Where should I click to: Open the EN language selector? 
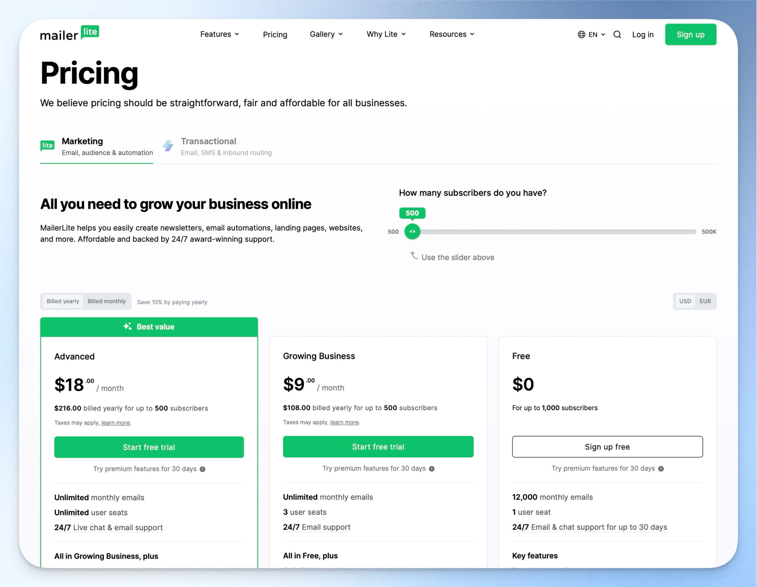(592, 35)
